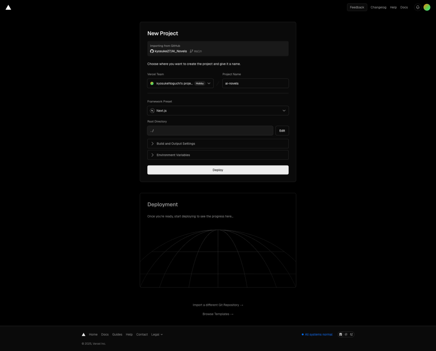436x351 pixels.
Task: Enable light theme with the sun icon
Action: click(x=346, y=334)
